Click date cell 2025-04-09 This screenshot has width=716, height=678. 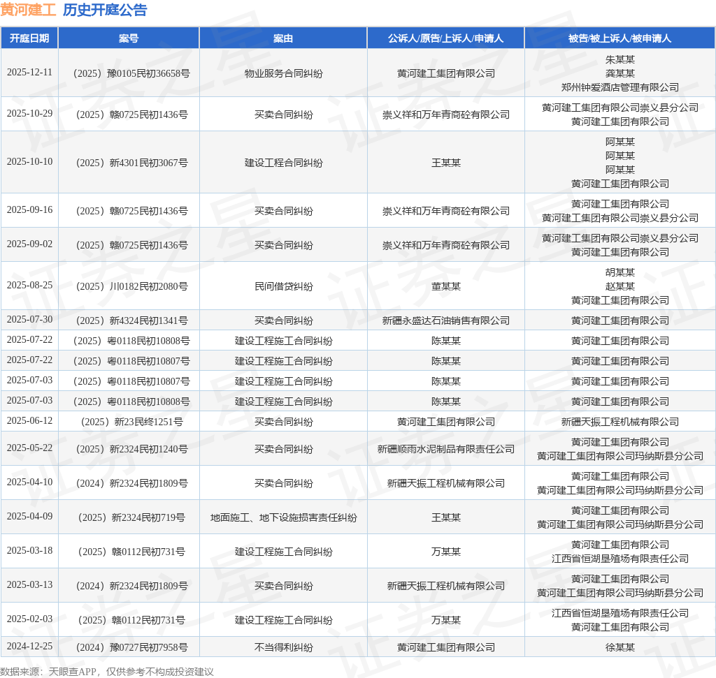[x=29, y=517]
